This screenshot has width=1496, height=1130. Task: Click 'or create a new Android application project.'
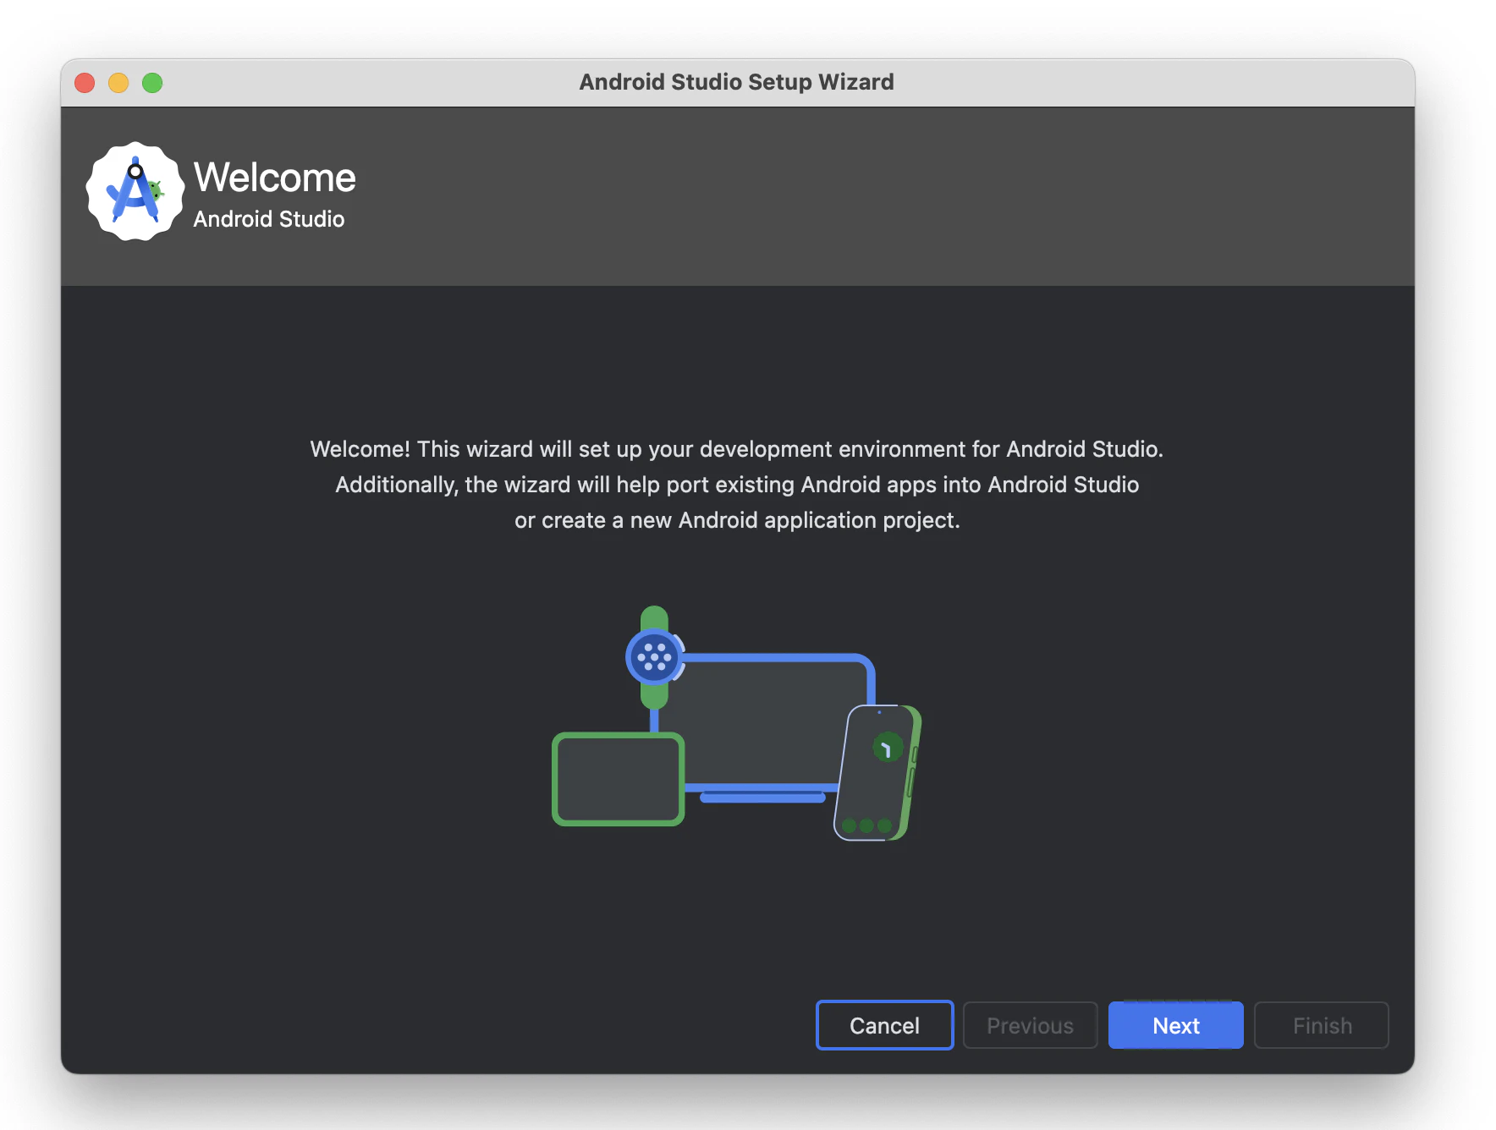point(737,520)
